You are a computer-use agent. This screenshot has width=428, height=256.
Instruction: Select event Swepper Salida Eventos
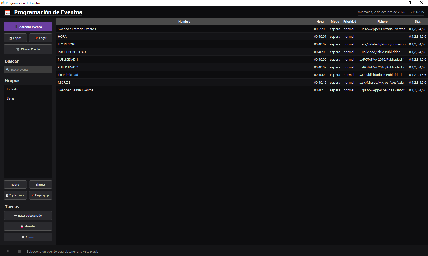242,90
